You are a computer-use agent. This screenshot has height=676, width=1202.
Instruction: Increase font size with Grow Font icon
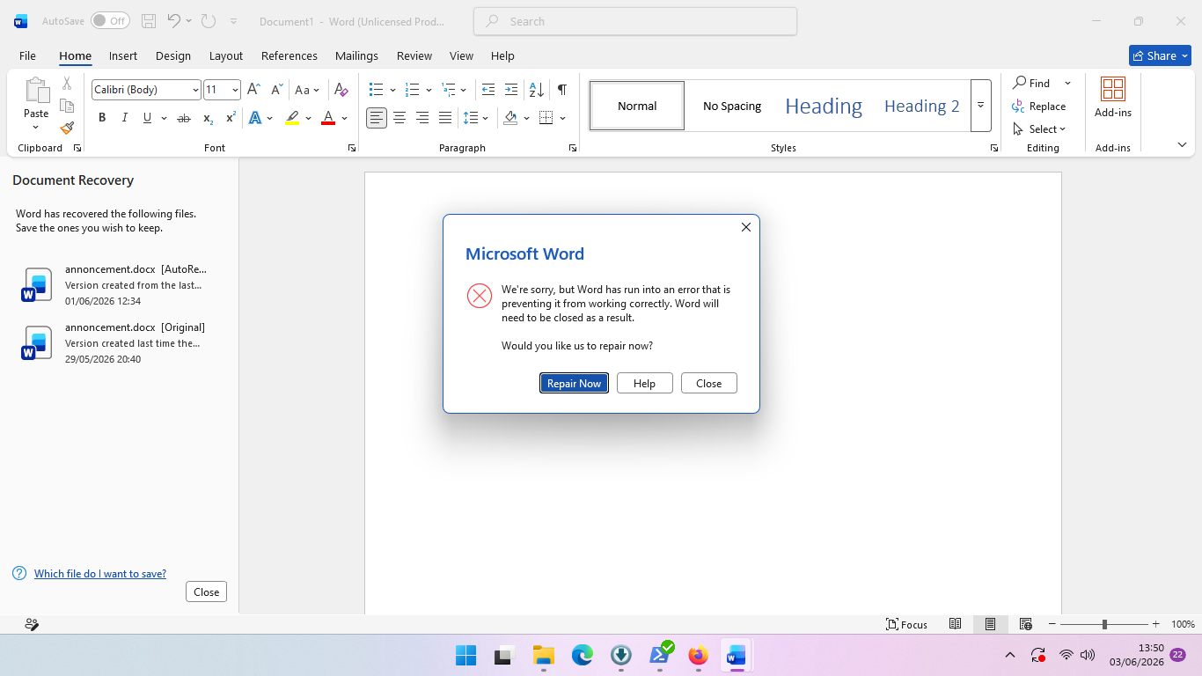[253, 90]
